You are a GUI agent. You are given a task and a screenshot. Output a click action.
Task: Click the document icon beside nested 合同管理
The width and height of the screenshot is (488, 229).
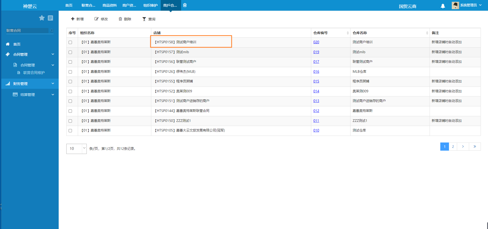[15, 65]
